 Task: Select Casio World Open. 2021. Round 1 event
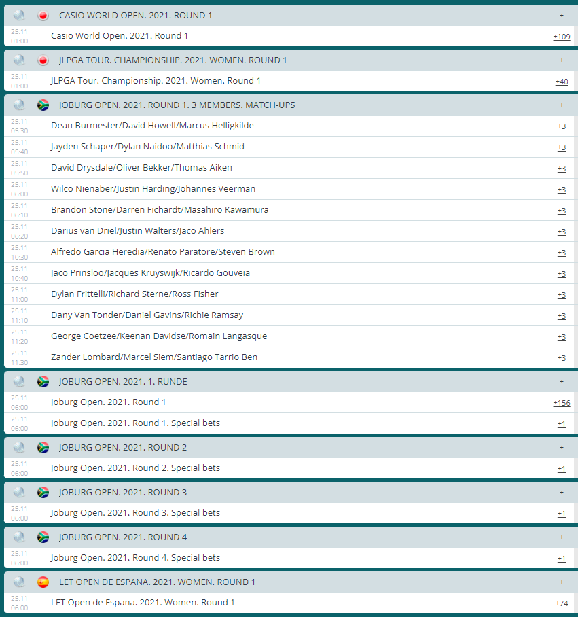pos(120,36)
